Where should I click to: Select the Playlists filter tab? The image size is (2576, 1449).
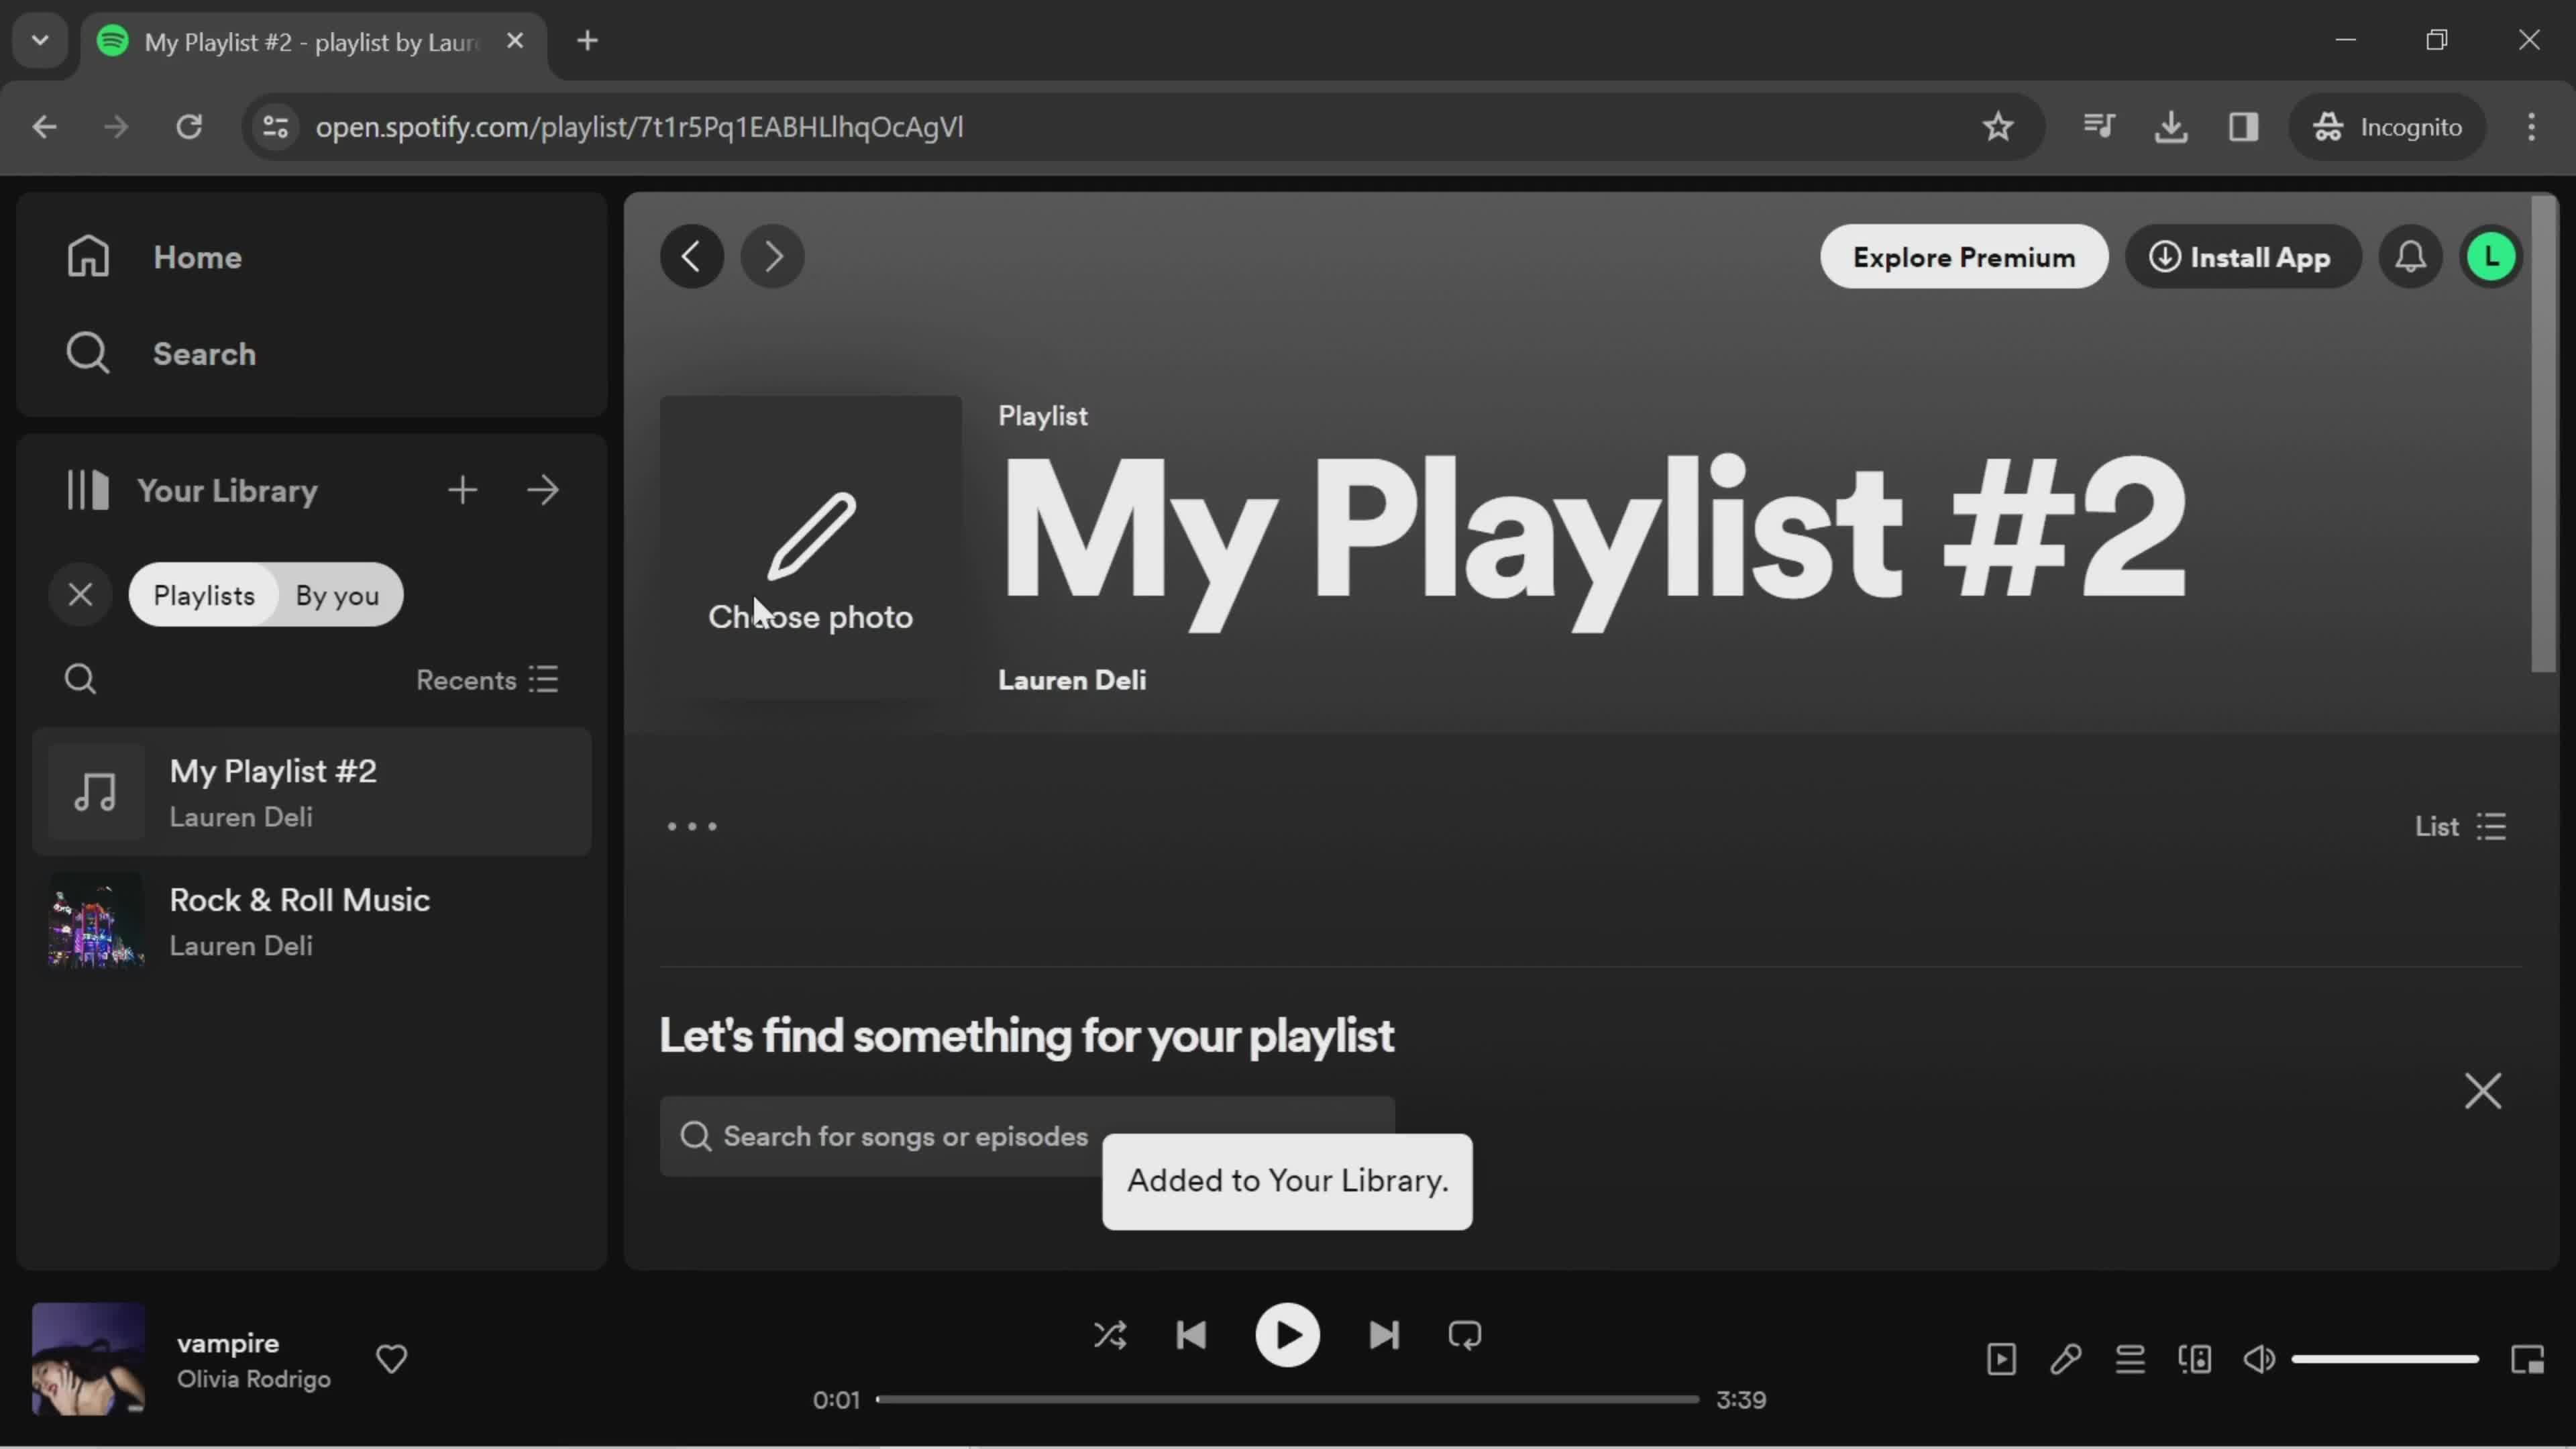(202, 594)
